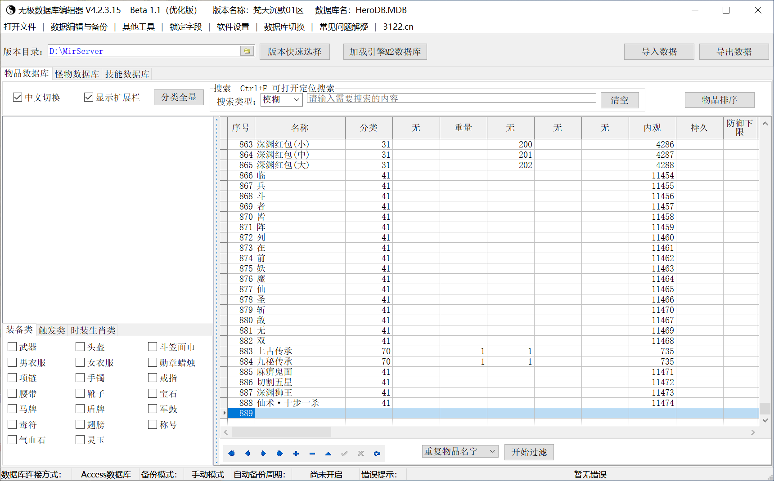Open the 数据库切换 menu

coord(284,27)
